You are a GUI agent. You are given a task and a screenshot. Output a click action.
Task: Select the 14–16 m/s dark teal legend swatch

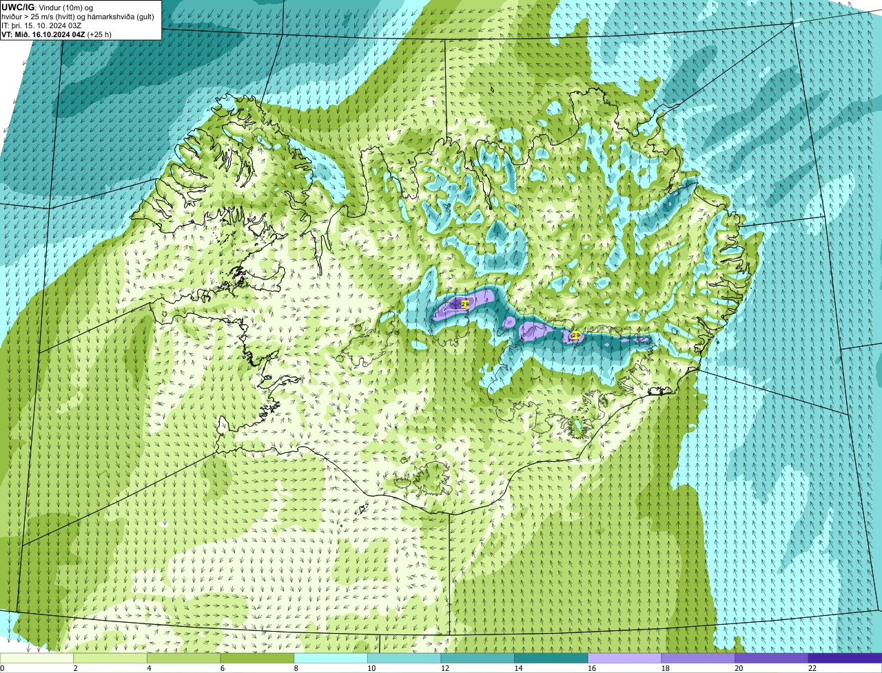pos(551,658)
